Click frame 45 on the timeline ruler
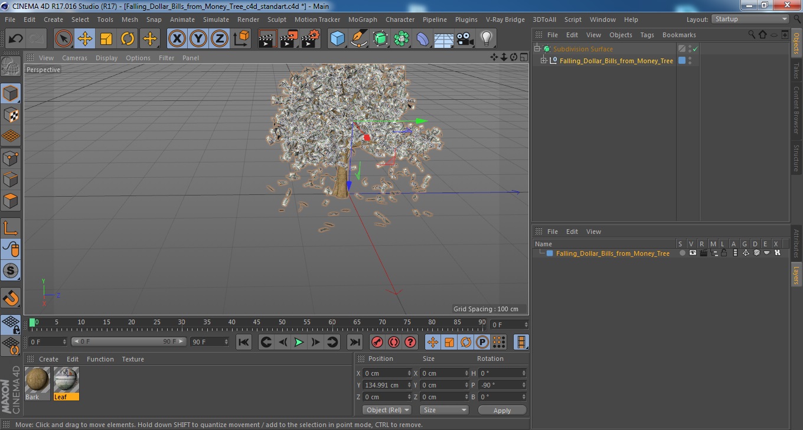The height and width of the screenshot is (430, 803). pyautogui.click(x=257, y=322)
